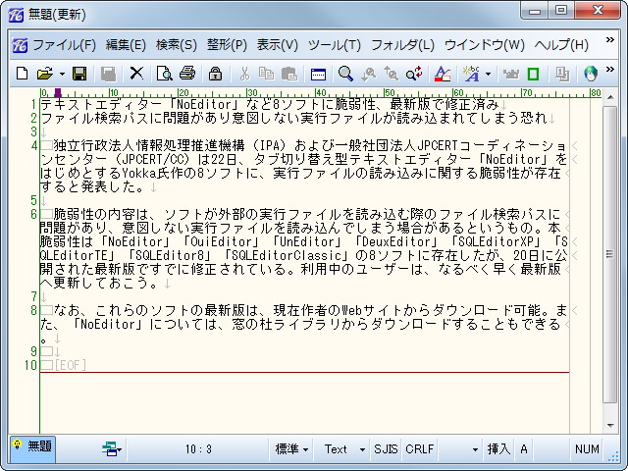This screenshot has width=628, height=471.
Task: Click line number 4 in gutter
Action: [34, 145]
